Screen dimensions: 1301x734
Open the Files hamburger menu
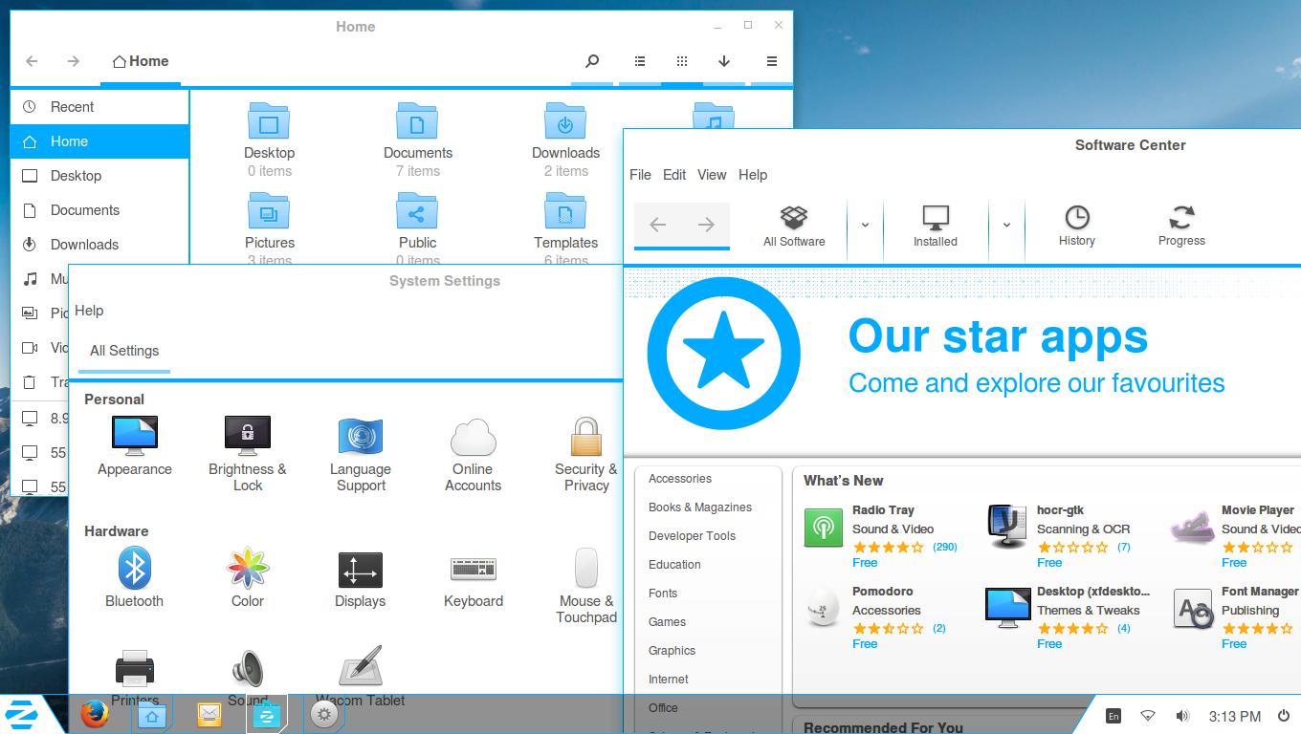coord(771,60)
